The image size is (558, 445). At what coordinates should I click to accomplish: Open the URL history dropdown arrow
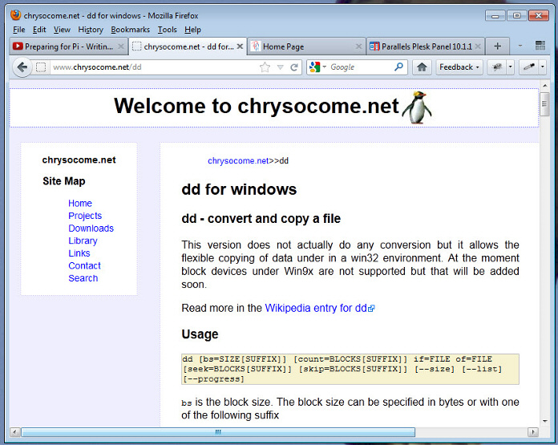tap(280, 67)
